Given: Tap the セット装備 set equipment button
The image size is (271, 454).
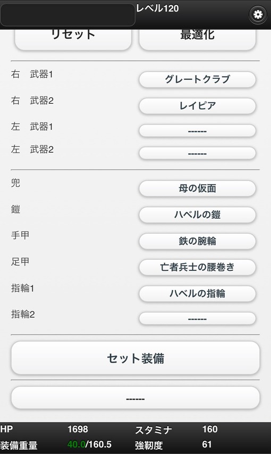Looking at the screenshot, I should [135, 358].
